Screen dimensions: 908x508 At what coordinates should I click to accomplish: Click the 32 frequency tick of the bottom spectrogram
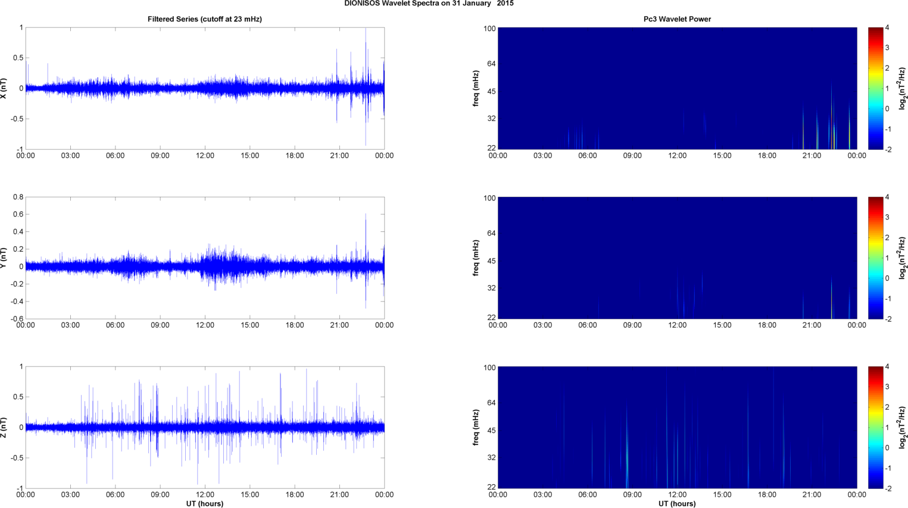tap(491, 457)
